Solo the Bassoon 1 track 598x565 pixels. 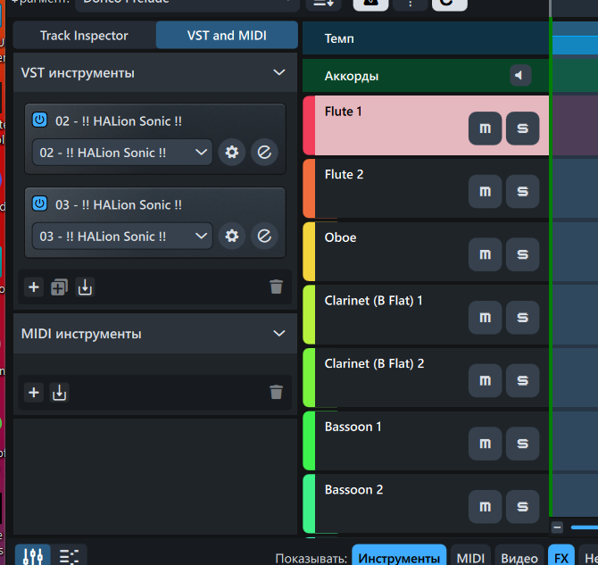[x=522, y=444]
